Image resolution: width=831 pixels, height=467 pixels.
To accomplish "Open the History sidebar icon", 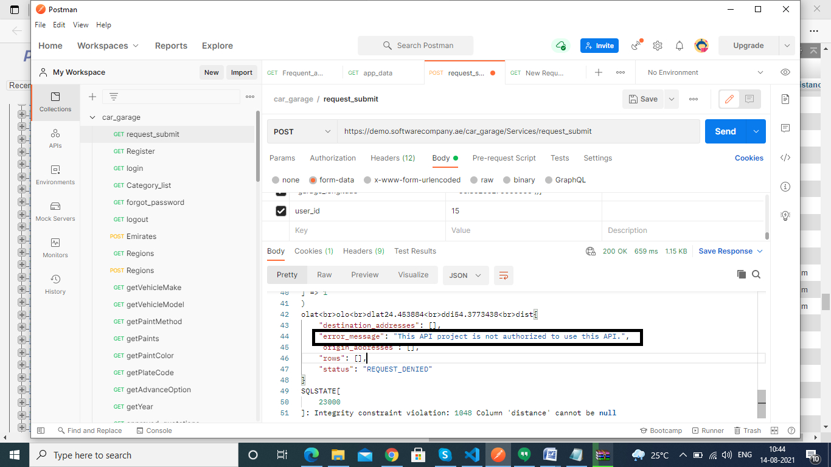I will pos(55,284).
